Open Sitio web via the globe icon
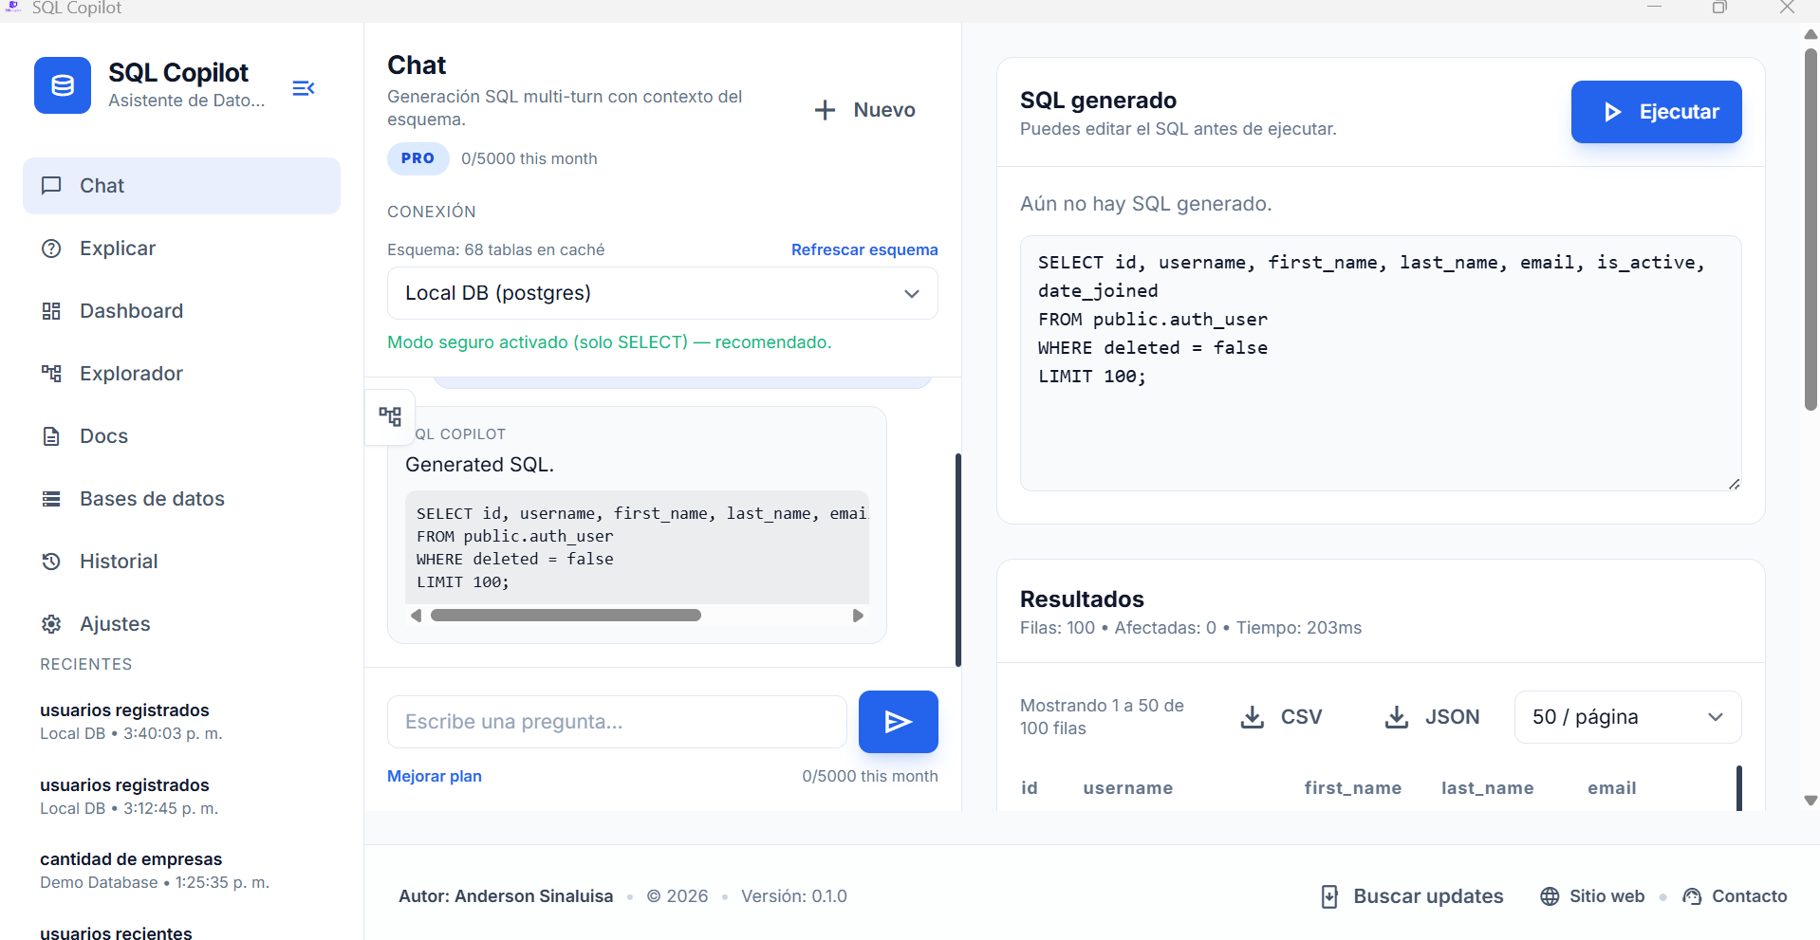Screen dimensions: 1820x940 coord(1550,895)
